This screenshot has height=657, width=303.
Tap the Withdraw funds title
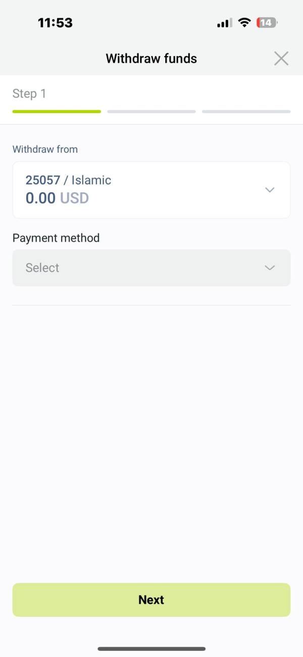[151, 59]
